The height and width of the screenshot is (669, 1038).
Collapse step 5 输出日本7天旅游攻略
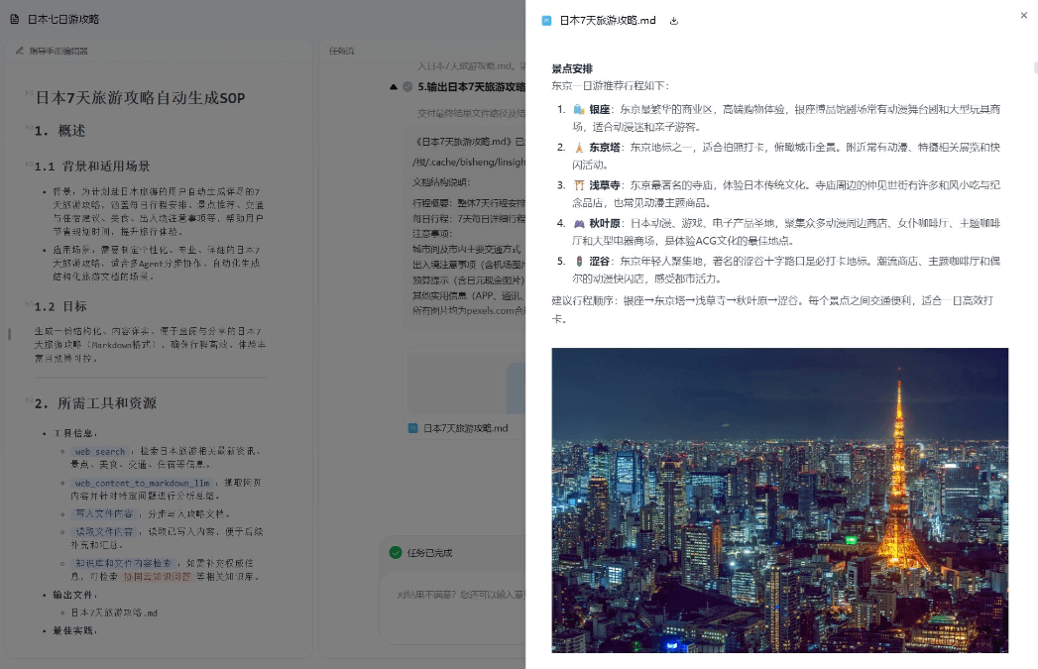[394, 87]
